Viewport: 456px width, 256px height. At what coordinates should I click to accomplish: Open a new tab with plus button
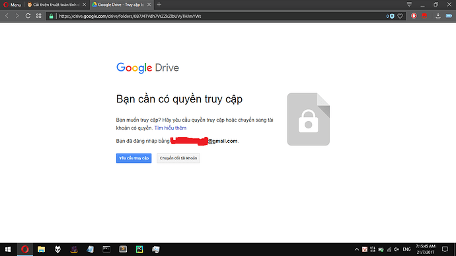pos(159,5)
